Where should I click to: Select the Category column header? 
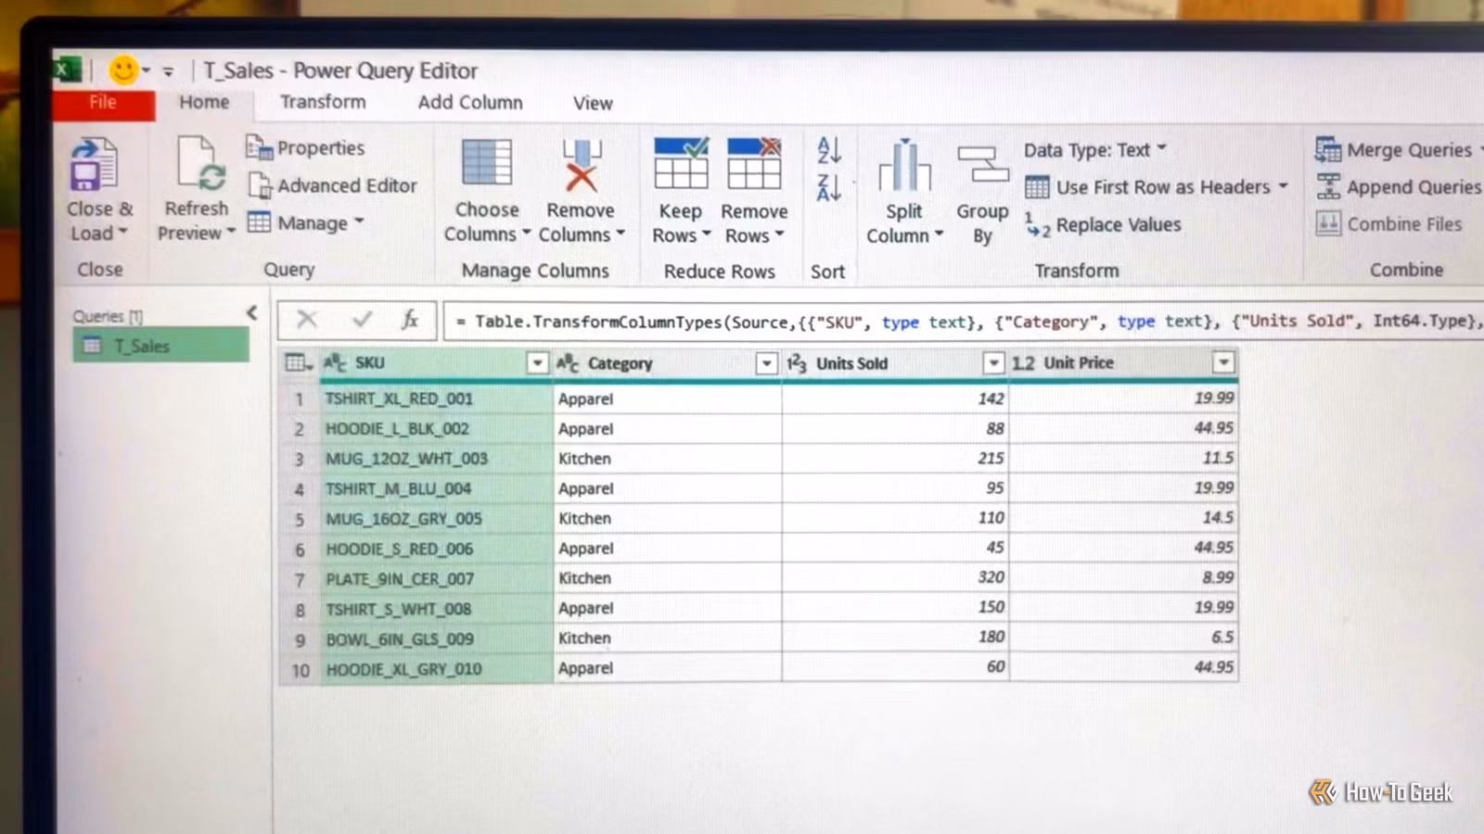pos(666,363)
